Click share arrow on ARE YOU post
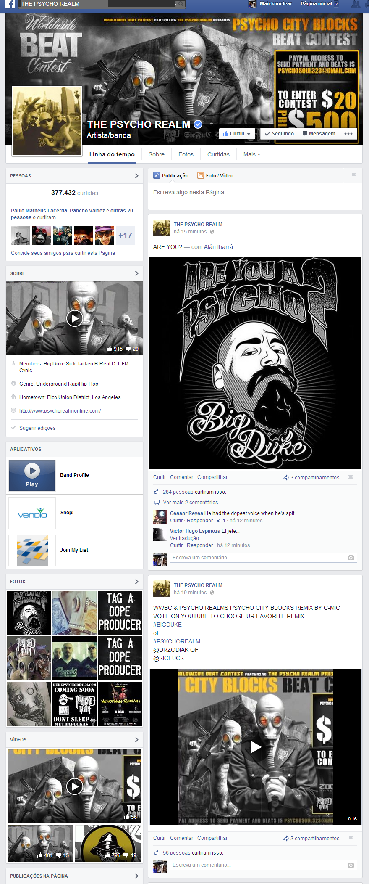369x884 pixels. click(286, 477)
